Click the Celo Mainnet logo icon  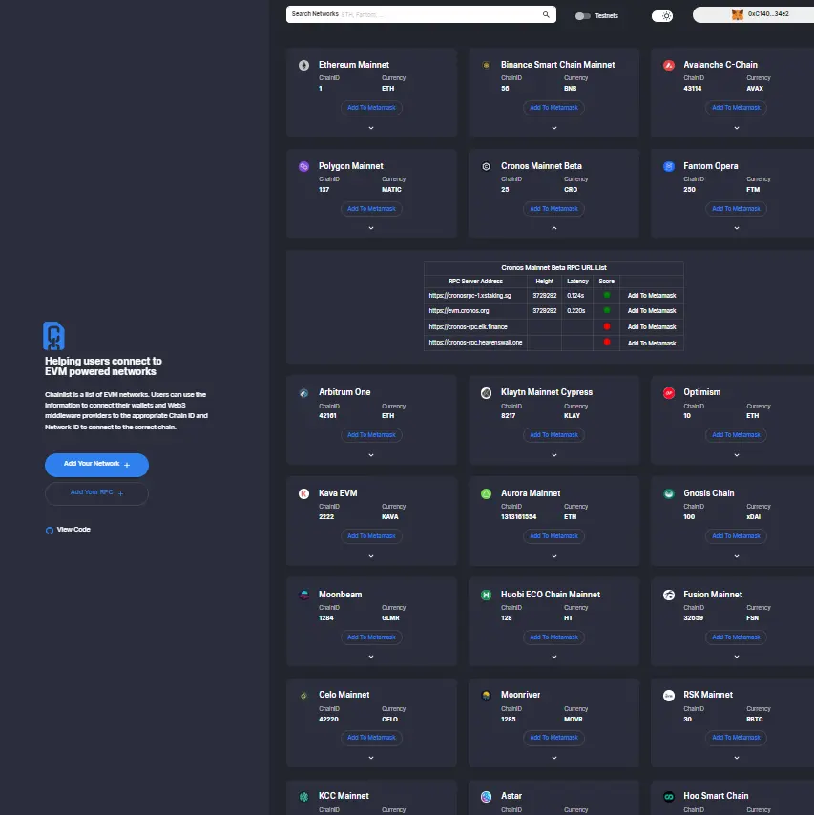pyautogui.click(x=304, y=696)
